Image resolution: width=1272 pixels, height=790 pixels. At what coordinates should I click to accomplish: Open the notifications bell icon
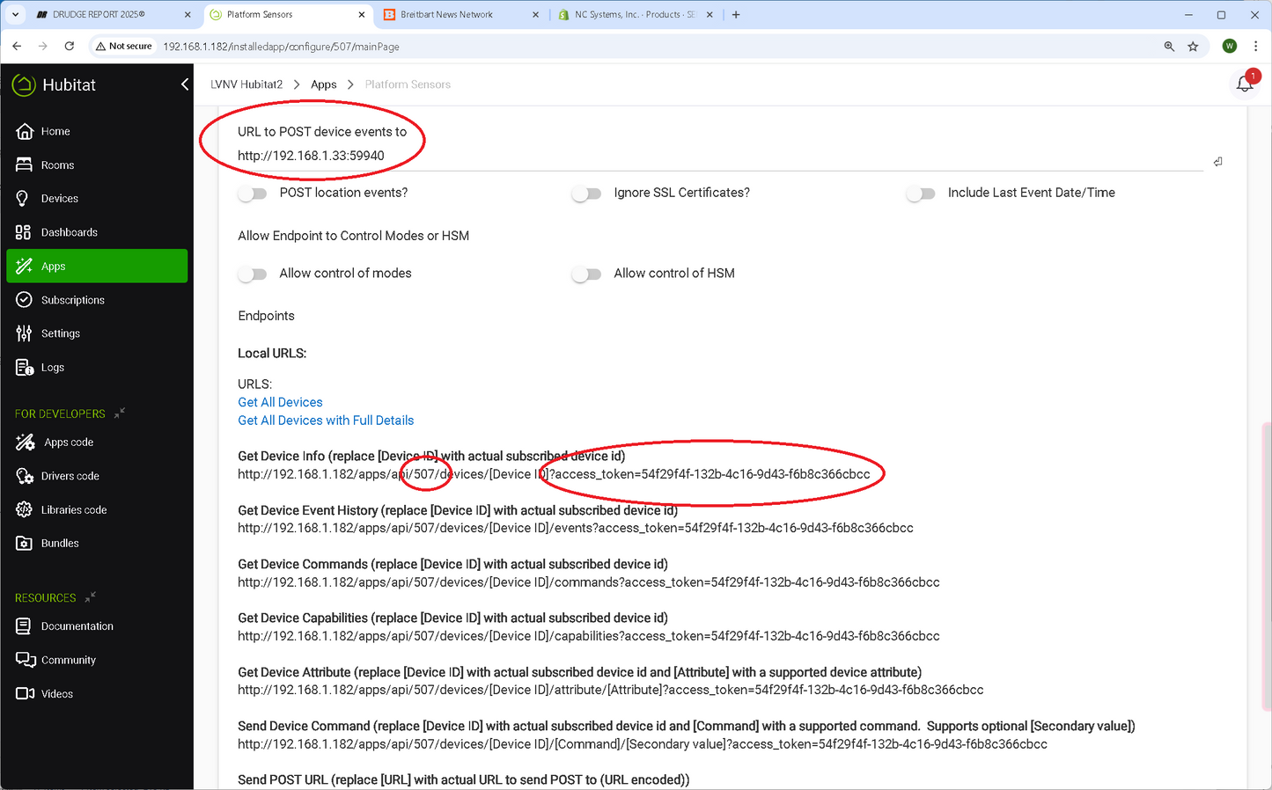click(1244, 84)
